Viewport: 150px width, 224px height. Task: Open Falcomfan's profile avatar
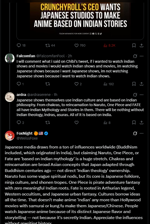(10, 58)
